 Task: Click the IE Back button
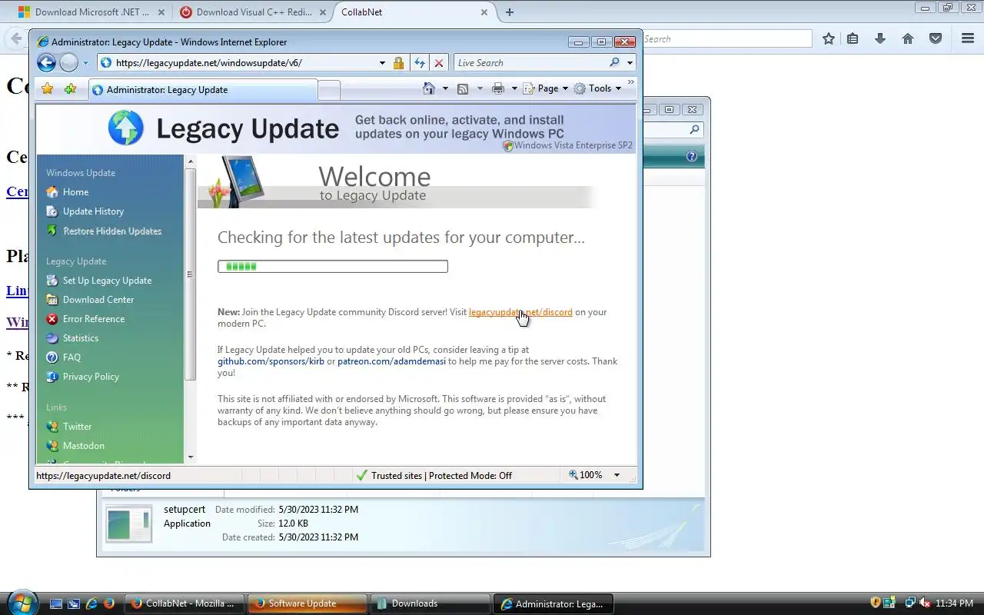point(46,63)
